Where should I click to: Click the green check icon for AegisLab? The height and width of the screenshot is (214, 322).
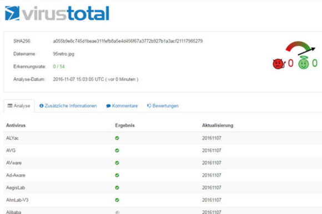[117, 187]
